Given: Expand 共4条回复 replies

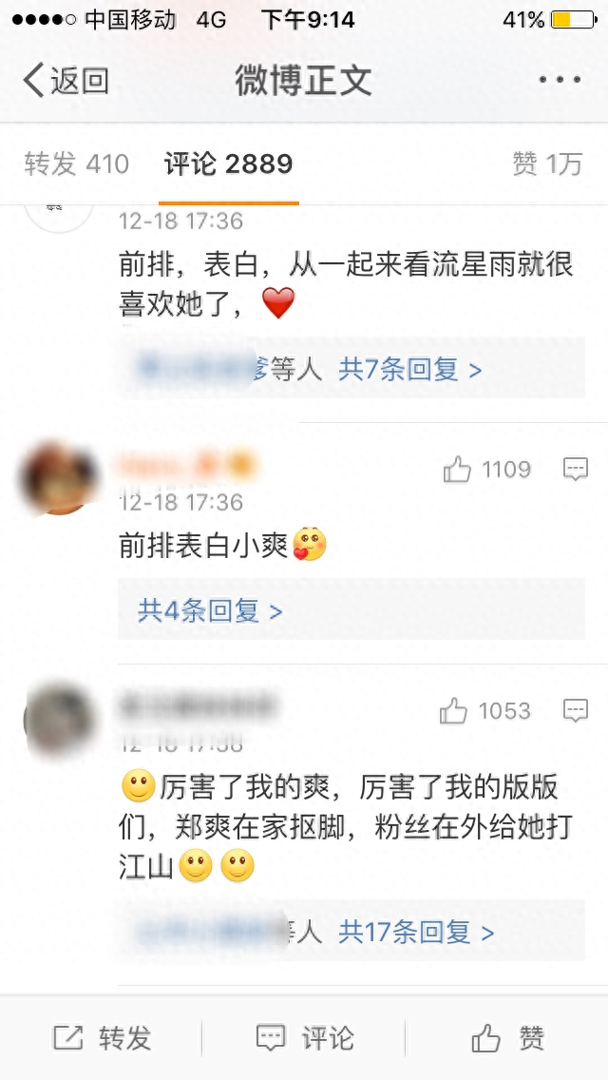Looking at the screenshot, I should click(x=210, y=611).
